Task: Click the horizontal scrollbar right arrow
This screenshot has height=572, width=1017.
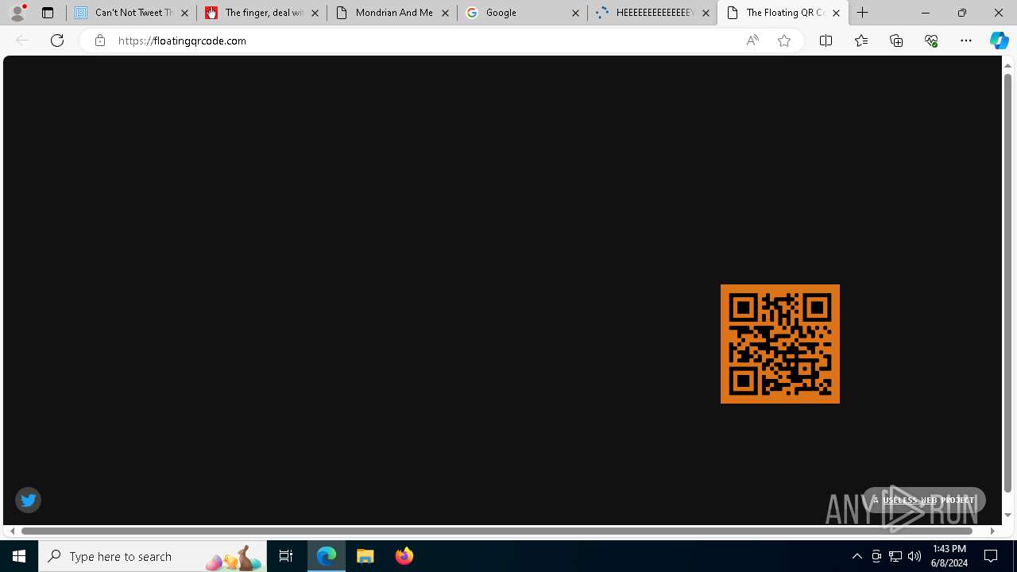Action: [x=992, y=531]
